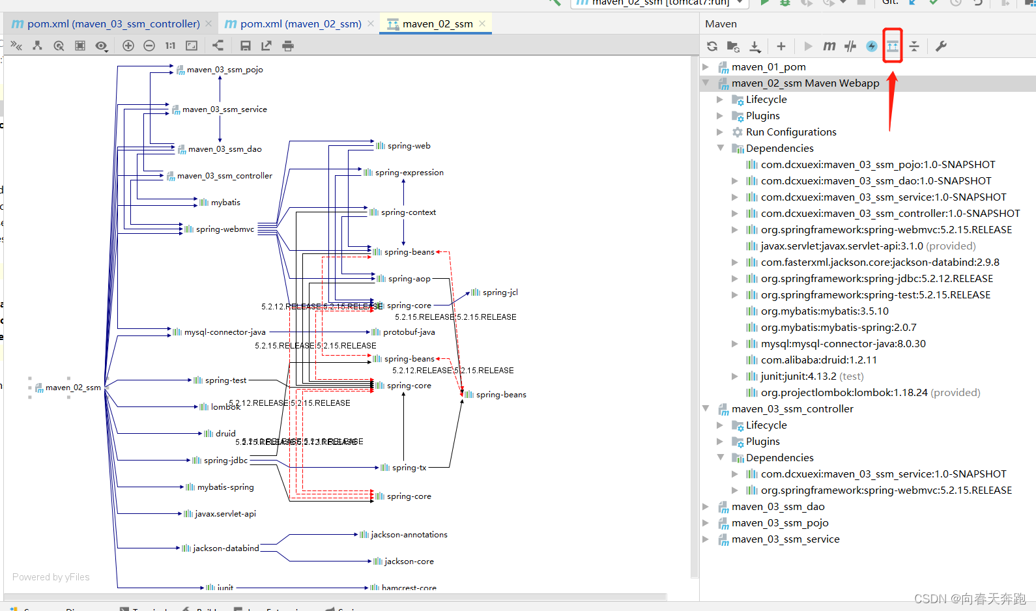Click the Run Maven Build play icon
The height and width of the screenshot is (611, 1036).
(x=808, y=46)
